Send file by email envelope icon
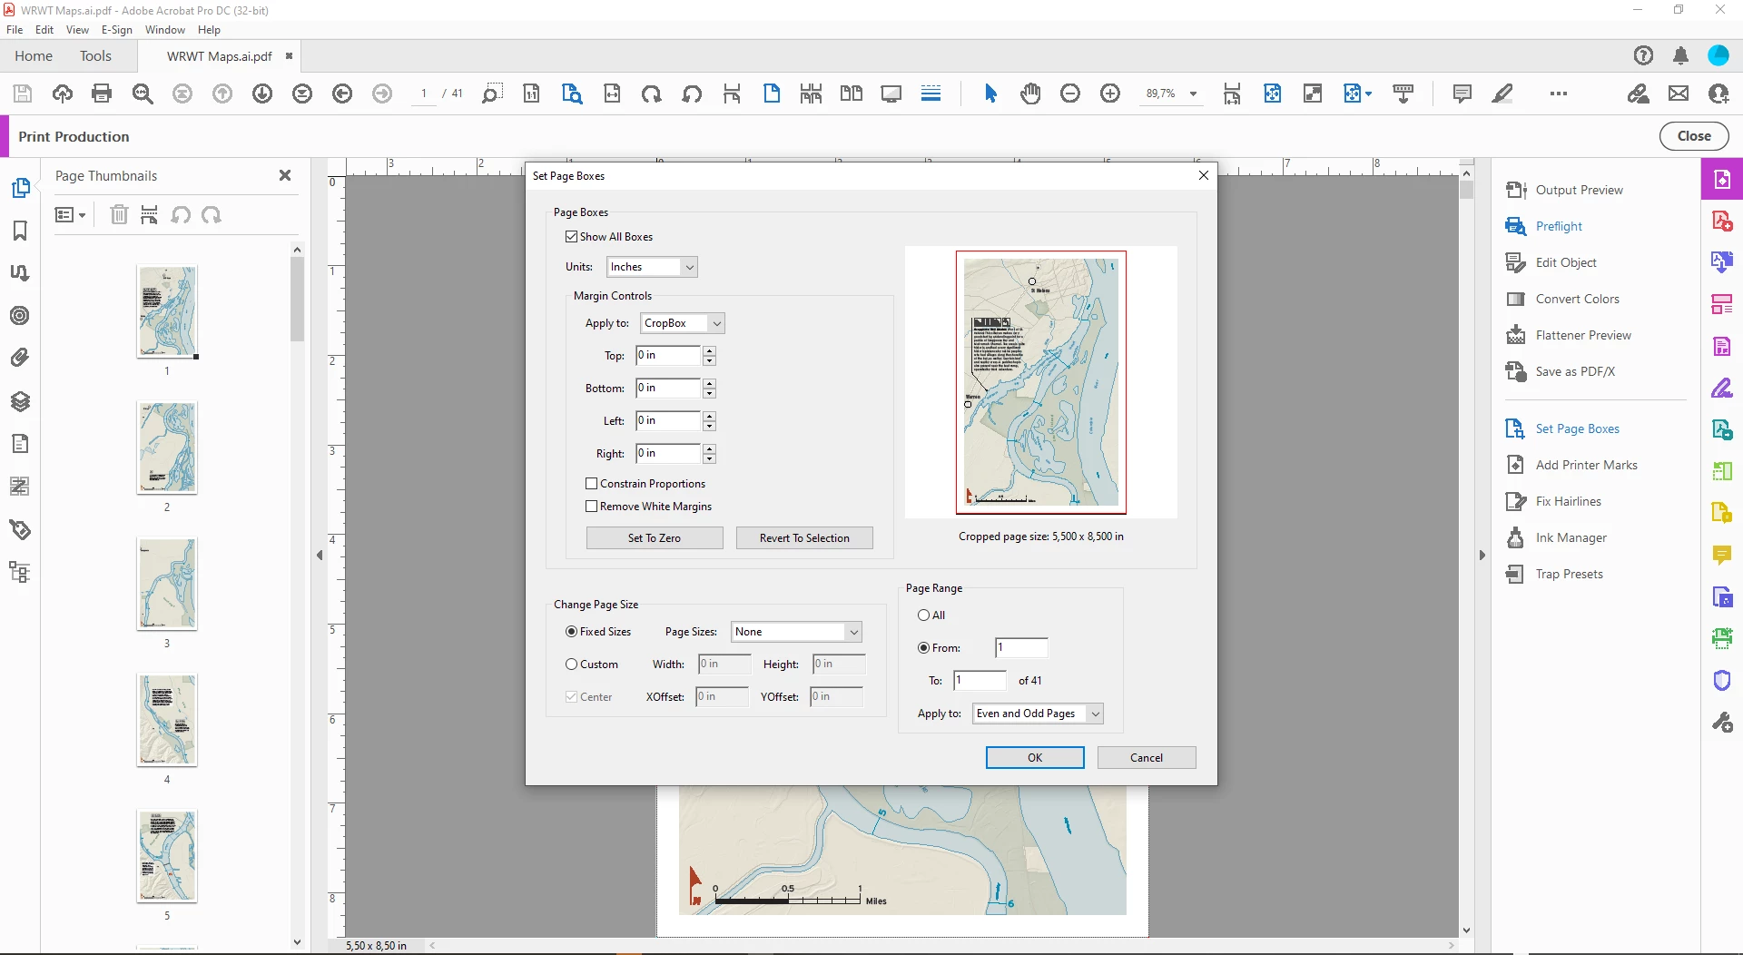This screenshot has height=955, width=1743. click(x=1679, y=94)
